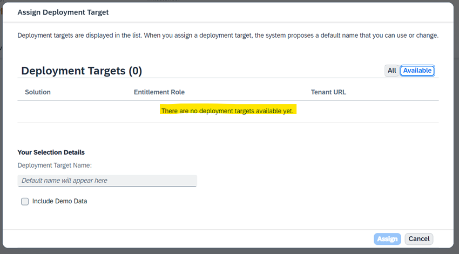The image size is (459, 254).
Task: Click the Include Demo Data label text
Action: tap(60, 201)
